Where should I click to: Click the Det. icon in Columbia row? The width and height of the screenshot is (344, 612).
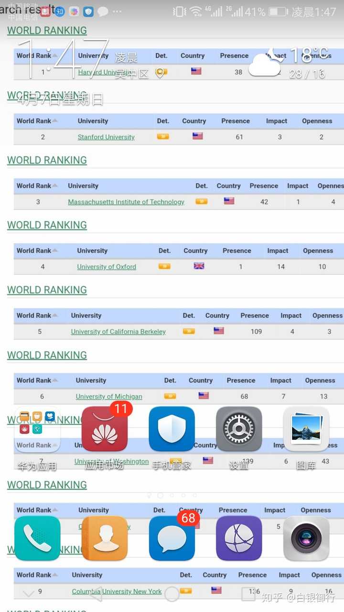[x=186, y=590]
